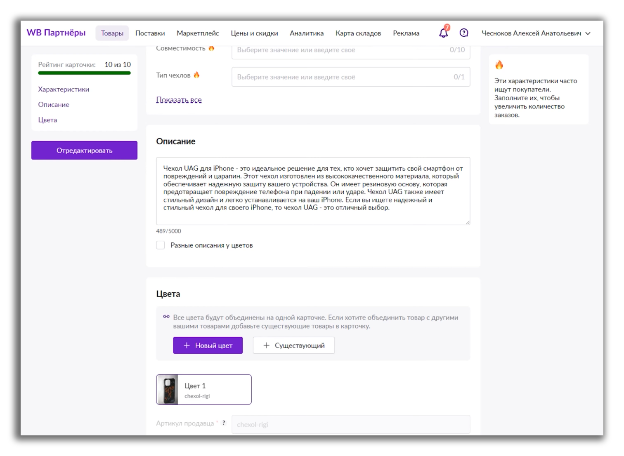Open the Реклама menu item

pos(406,33)
